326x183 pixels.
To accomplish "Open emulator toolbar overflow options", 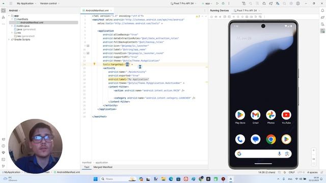I will point(264,17).
